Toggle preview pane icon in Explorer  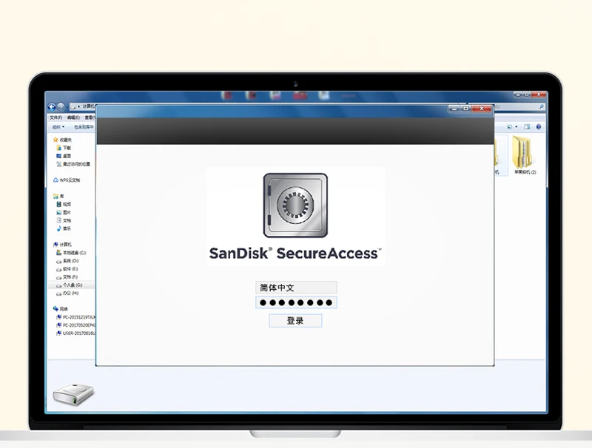pyautogui.click(x=527, y=127)
